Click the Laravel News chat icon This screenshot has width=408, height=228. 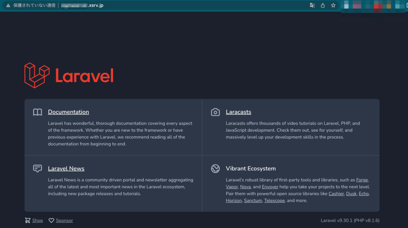click(x=37, y=169)
